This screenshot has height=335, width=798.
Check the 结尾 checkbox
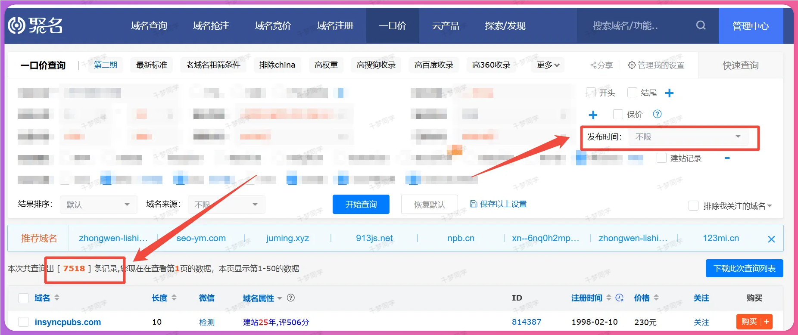coord(632,93)
